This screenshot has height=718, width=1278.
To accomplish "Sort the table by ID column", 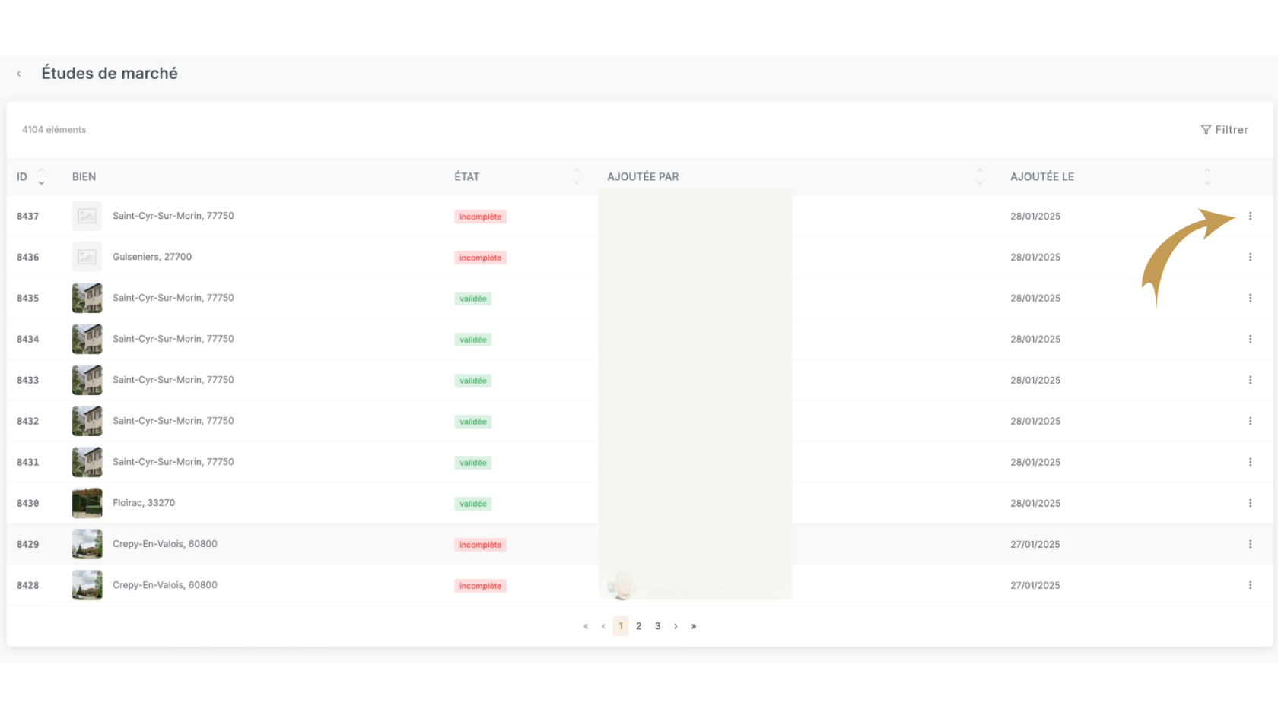I will pyautogui.click(x=41, y=177).
